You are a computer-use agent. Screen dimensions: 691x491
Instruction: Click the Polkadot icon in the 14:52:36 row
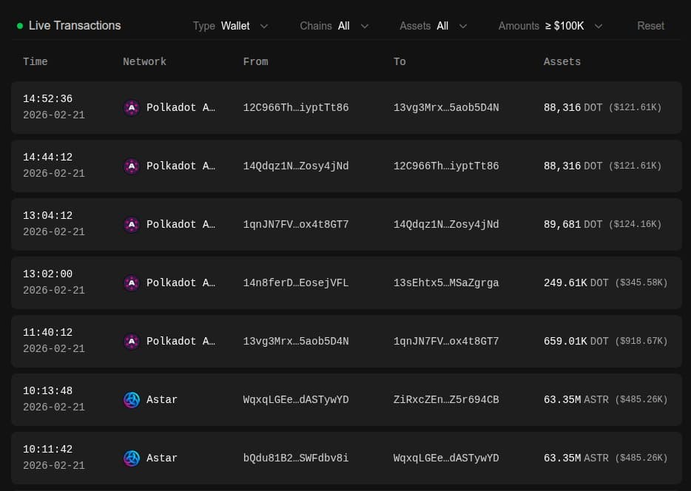[x=131, y=108]
